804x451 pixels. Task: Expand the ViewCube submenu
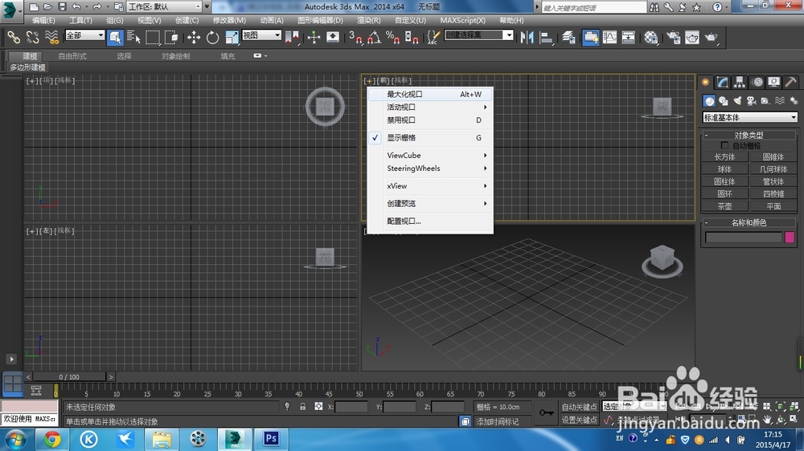click(x=430, y=155)
